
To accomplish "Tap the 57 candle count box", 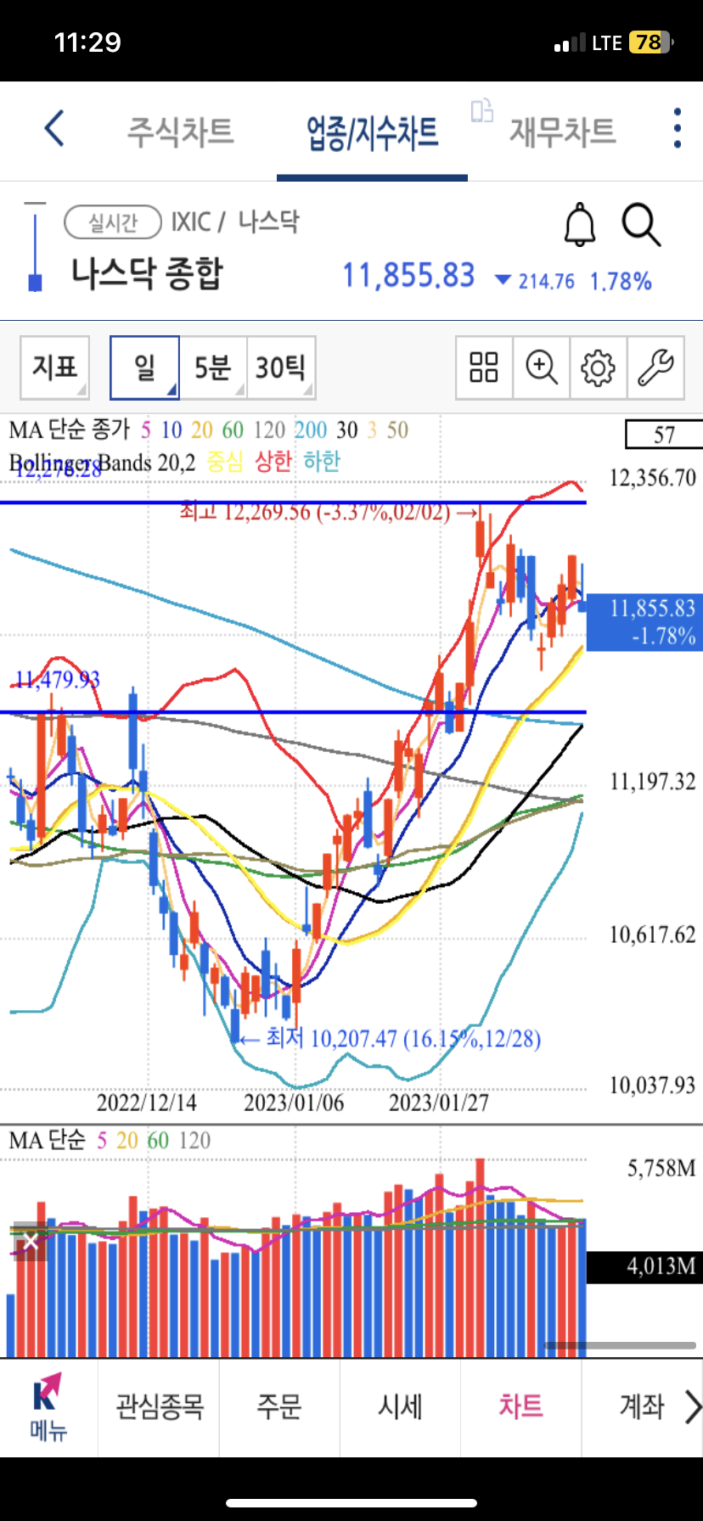I will point(664,435).
